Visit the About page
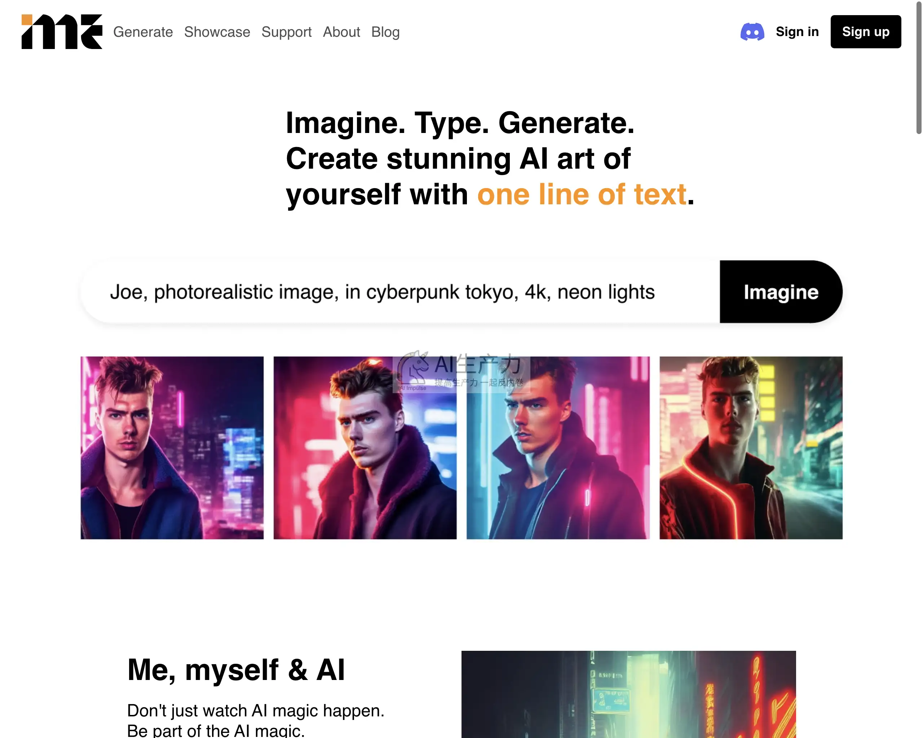Viewport: 923px width, 738px height. (x=341, y=32)
